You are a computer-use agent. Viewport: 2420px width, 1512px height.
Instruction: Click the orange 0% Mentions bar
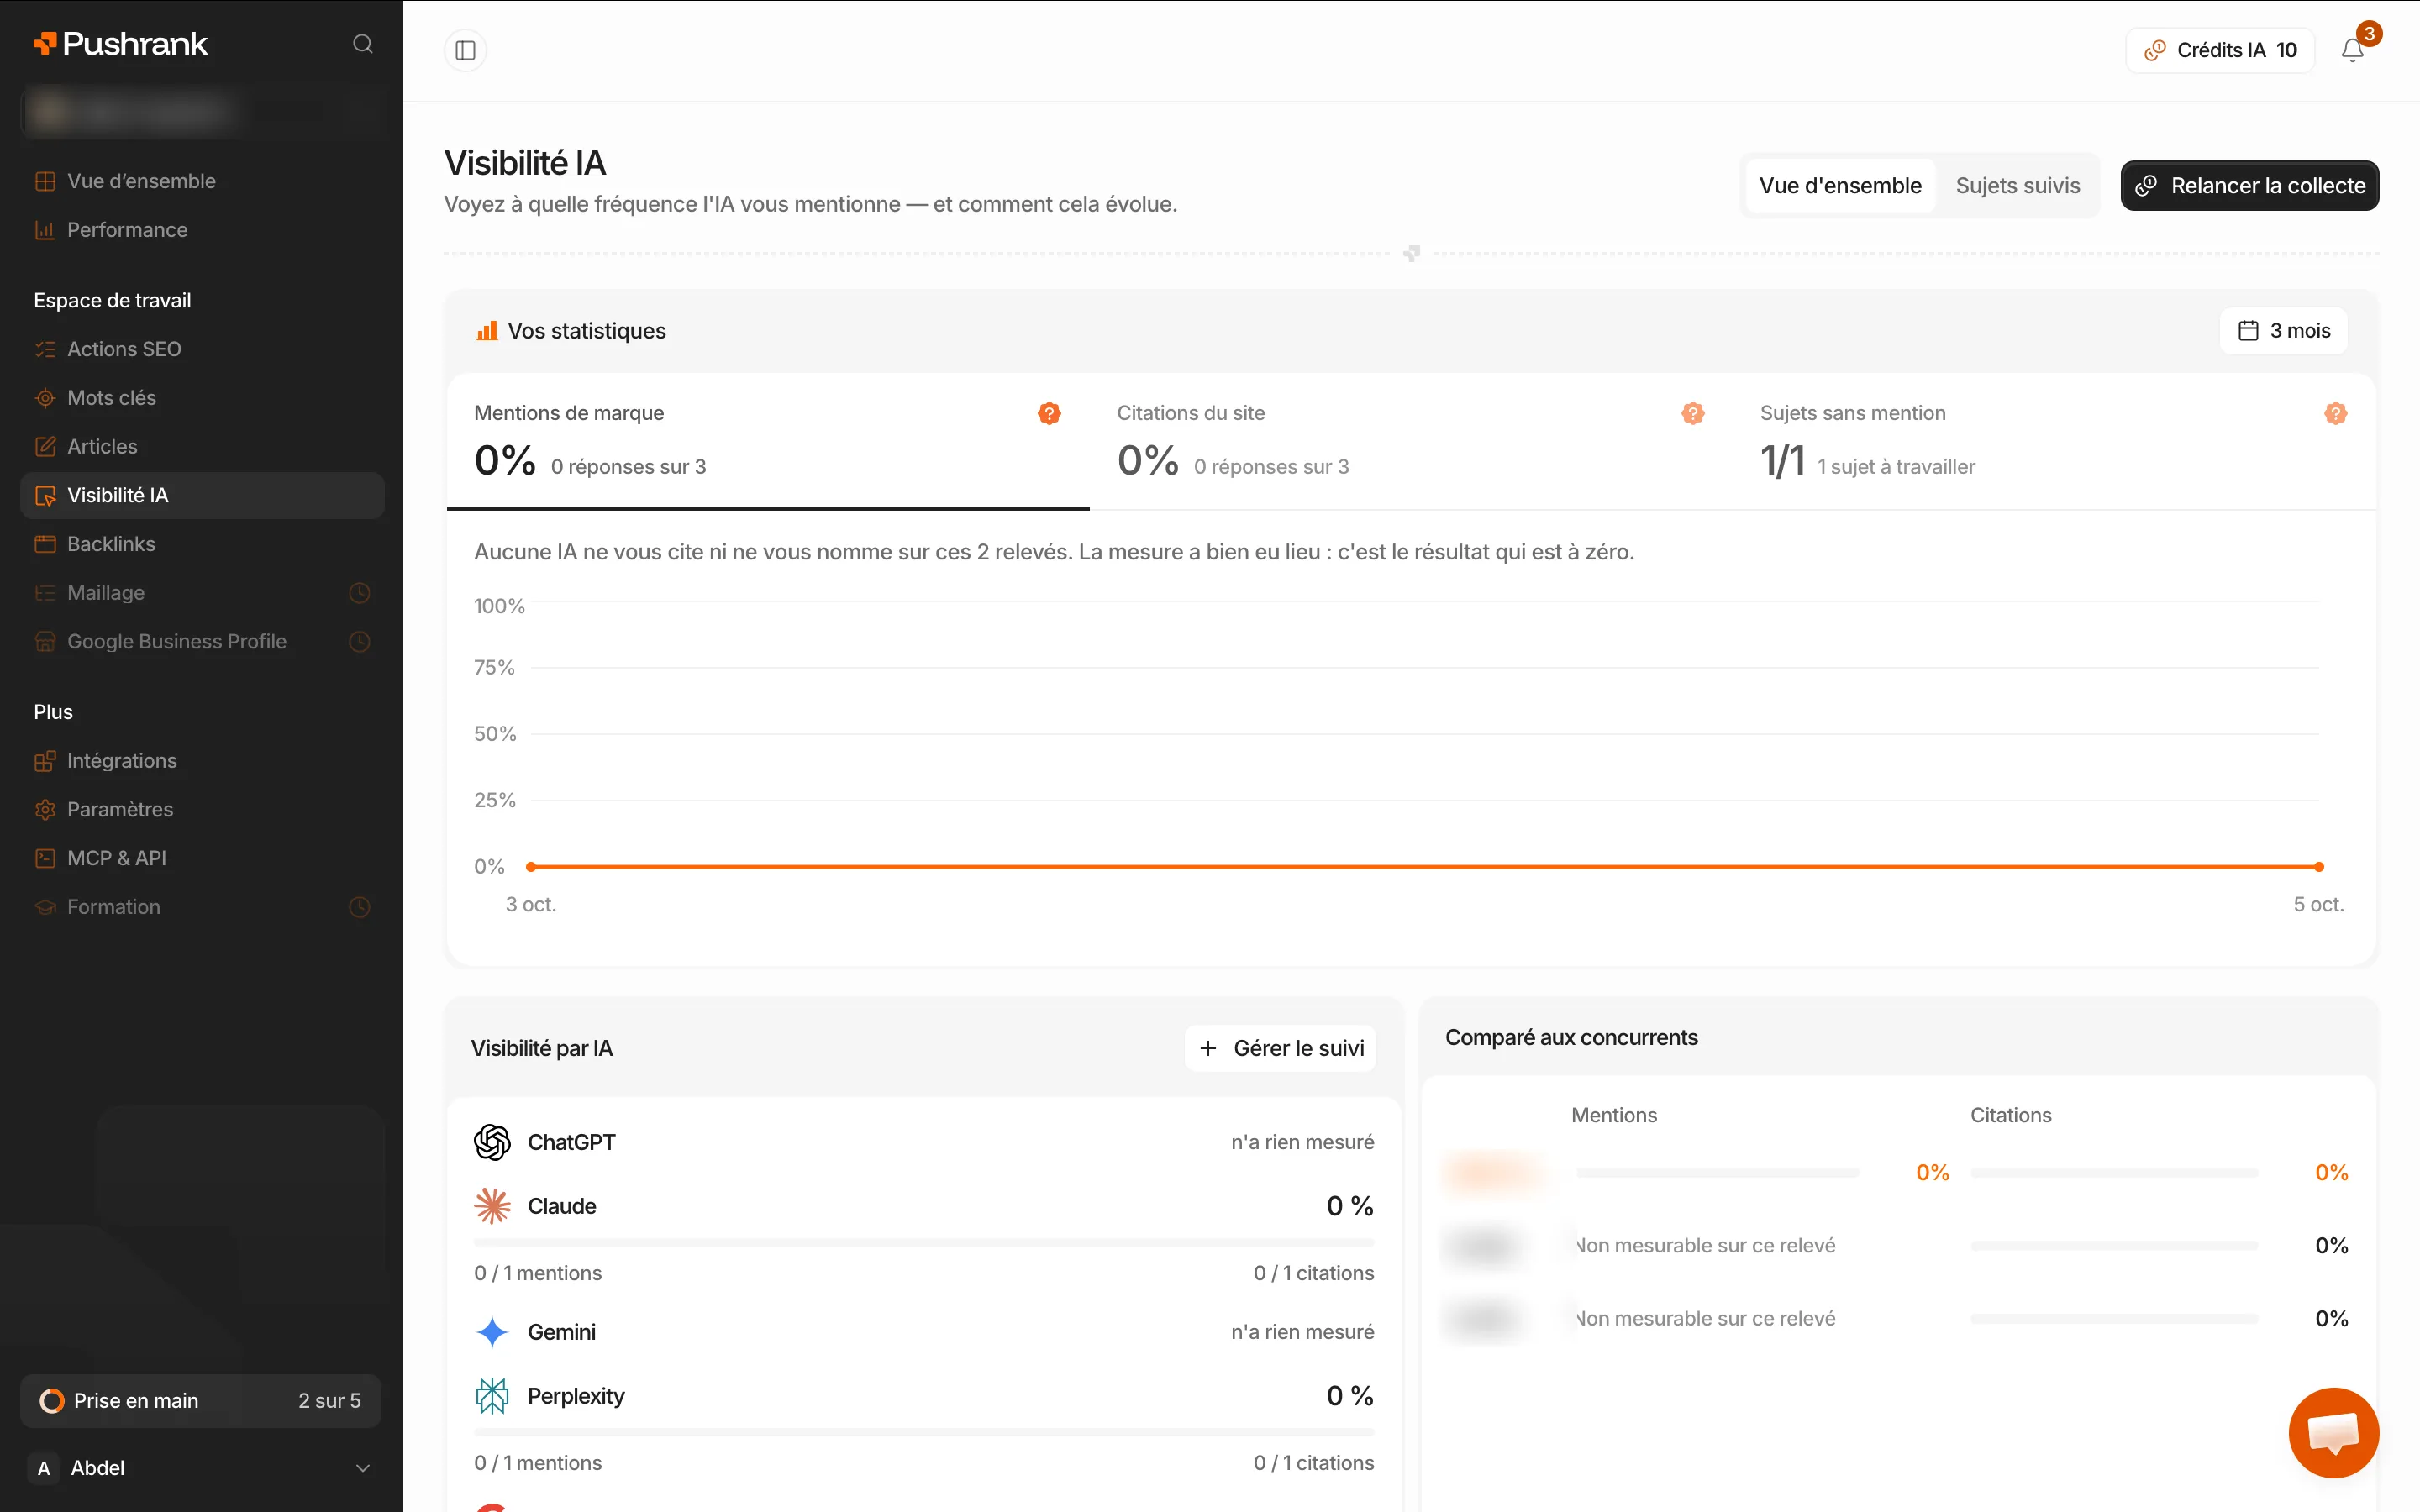pos(1718,1173)
